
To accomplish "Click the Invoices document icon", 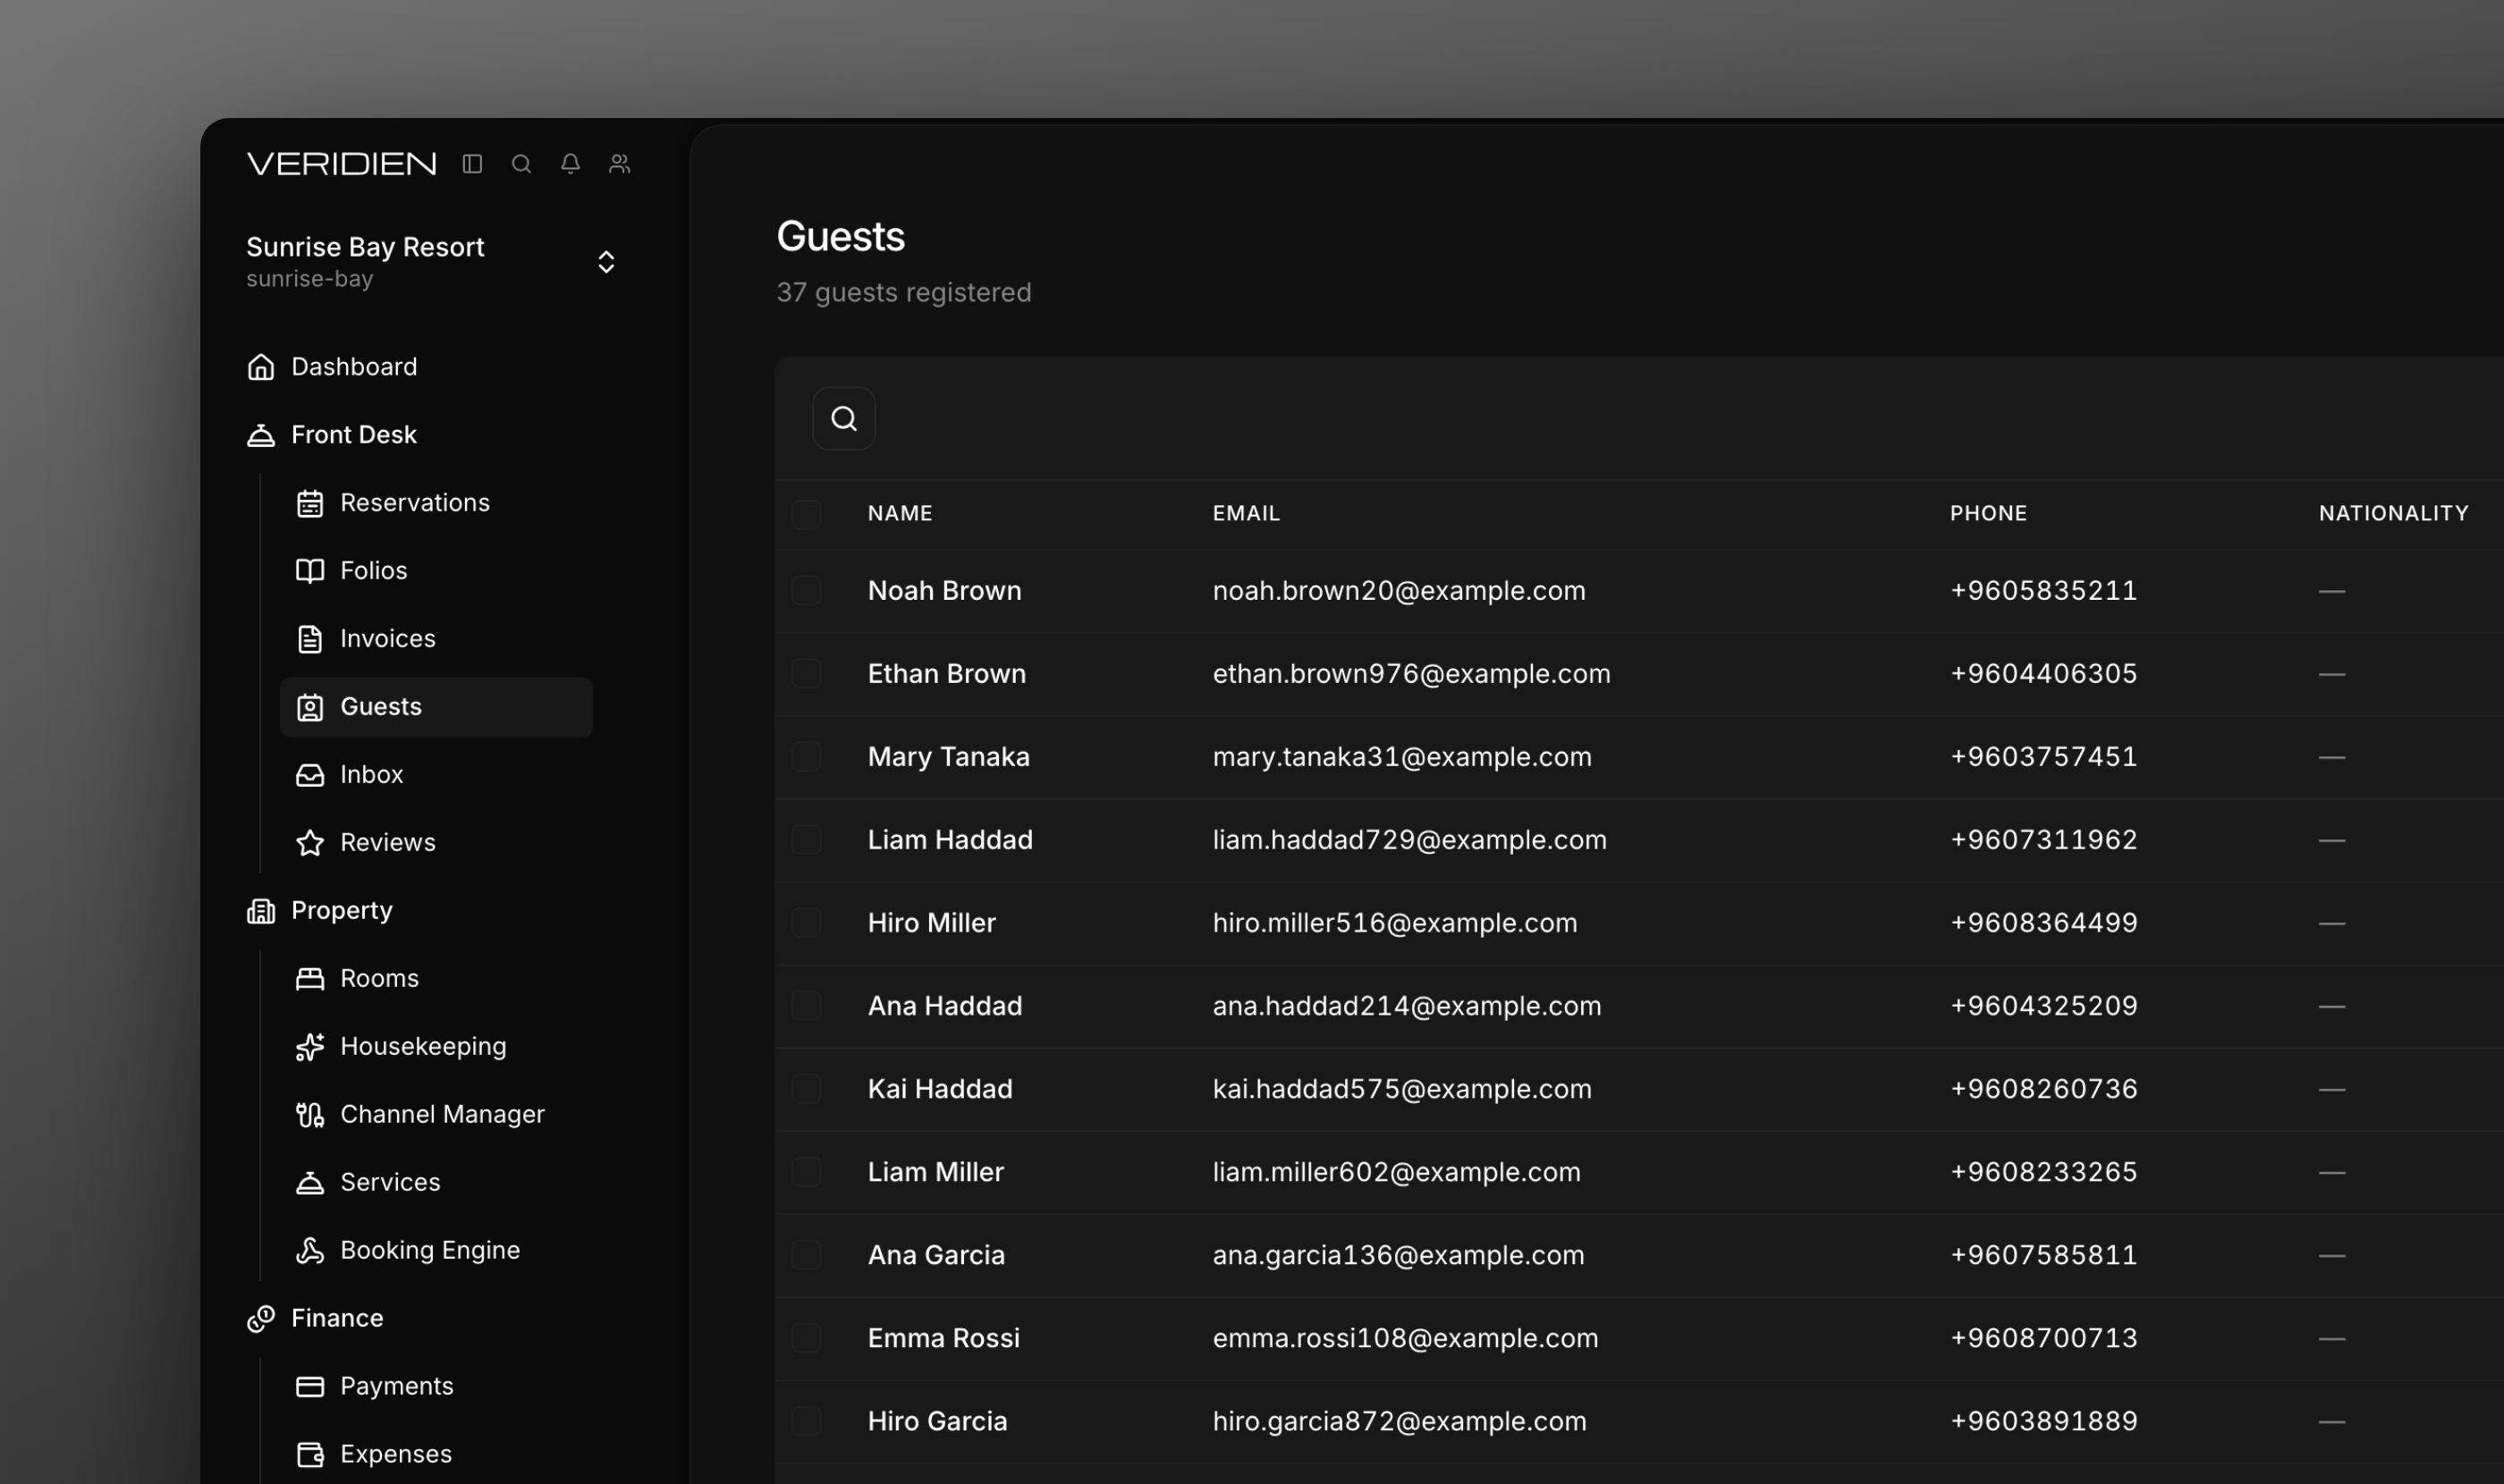I will click(x=310, y=639).
